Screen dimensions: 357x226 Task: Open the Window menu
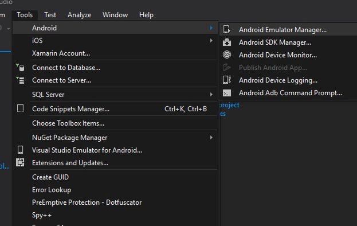pyautogui.click(x=115, y=15)
